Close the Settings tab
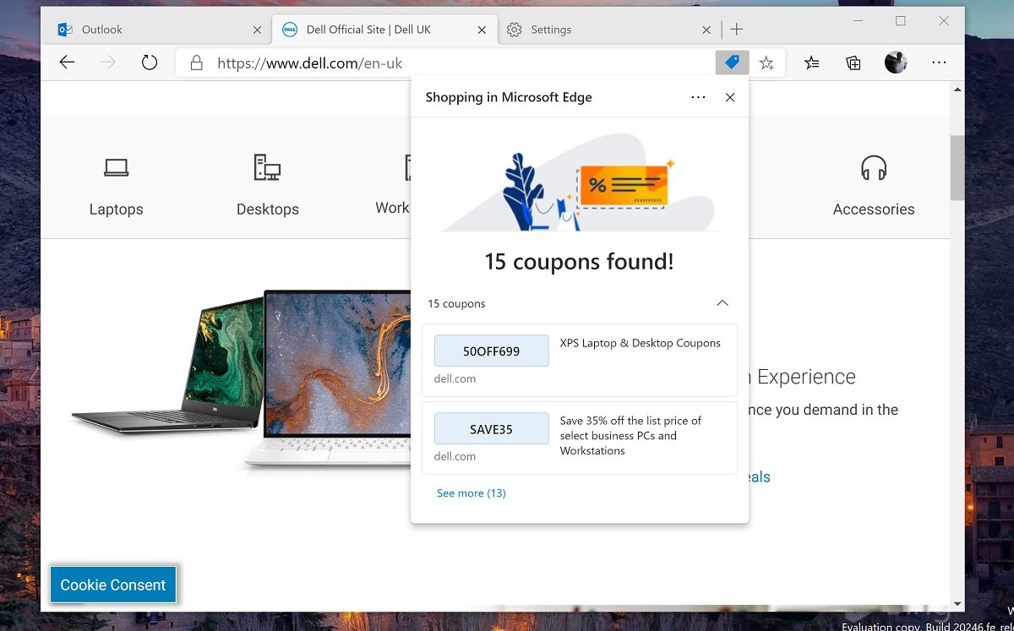 pyautogui.click(x=706, y=30)
